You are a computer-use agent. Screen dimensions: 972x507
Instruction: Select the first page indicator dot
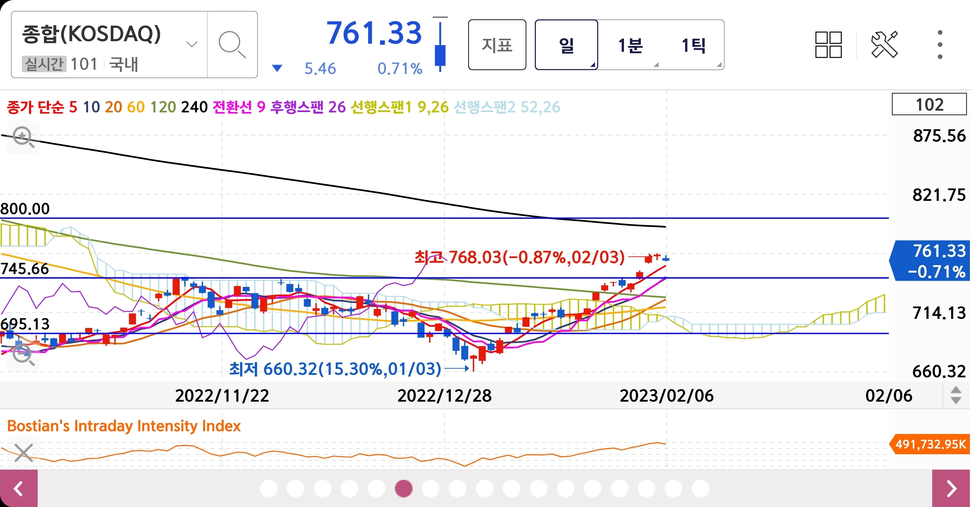(269, 489)
